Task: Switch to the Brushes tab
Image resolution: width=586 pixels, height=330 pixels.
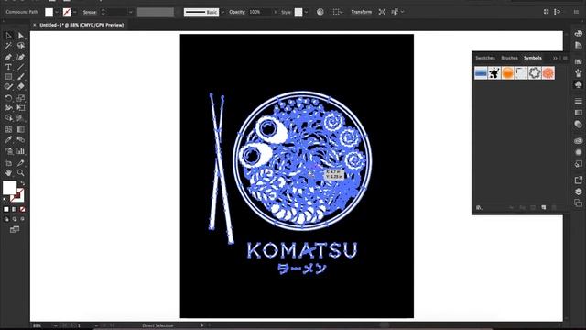Action: 509,58
